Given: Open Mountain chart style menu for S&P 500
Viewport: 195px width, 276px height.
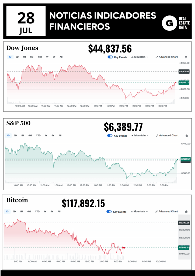Looking at the screenshot, I should (x=140, y=136).
